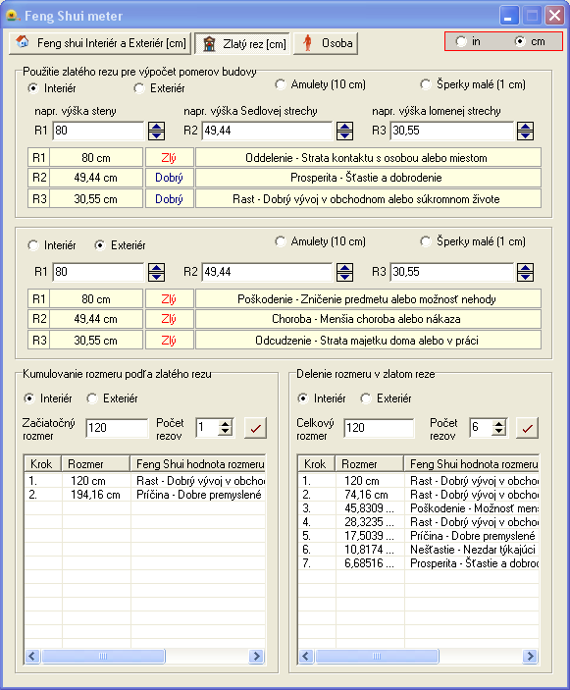The width and height of the screenshot is (570, 690).
Task: Select the 6,68516 row in Delenie table
Action: (x=418, y=562)
